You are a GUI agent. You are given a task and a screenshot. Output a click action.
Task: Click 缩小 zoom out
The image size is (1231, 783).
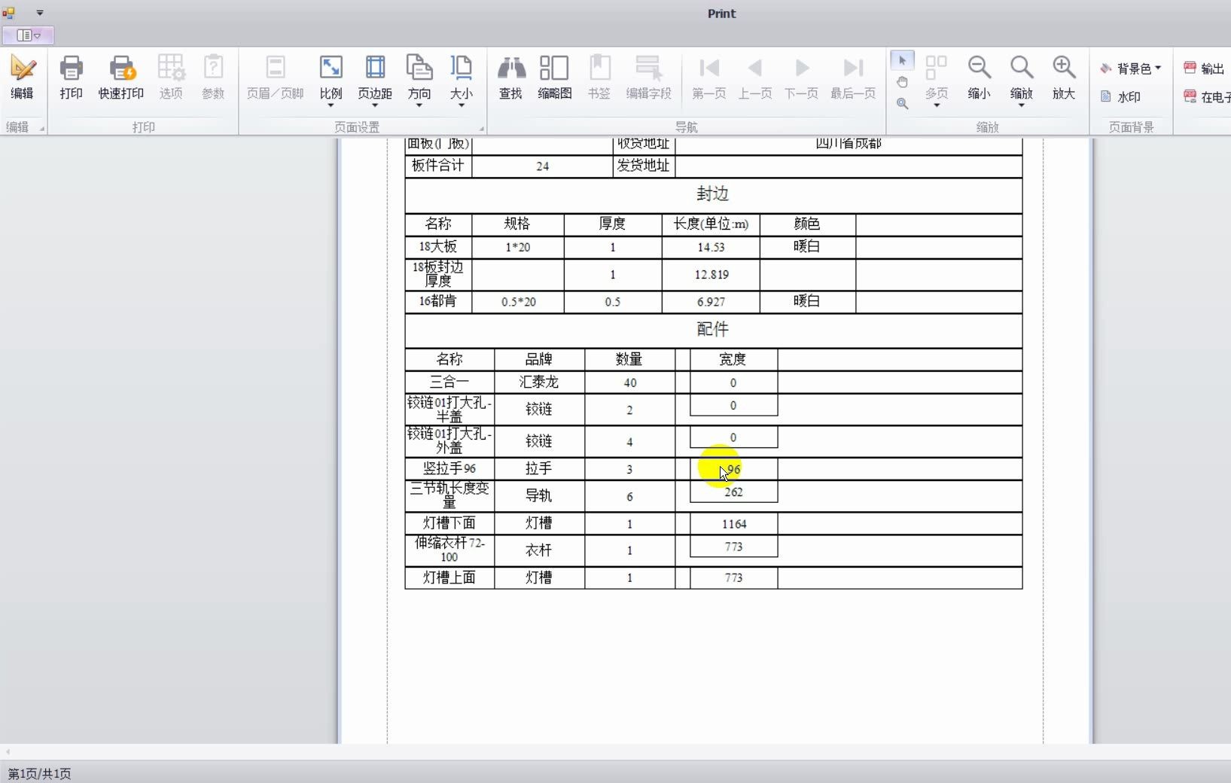979,77
